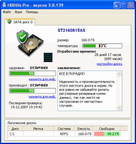
Task: Click the 99.2 Гб free space bar
Action: (x=107, y=134)
